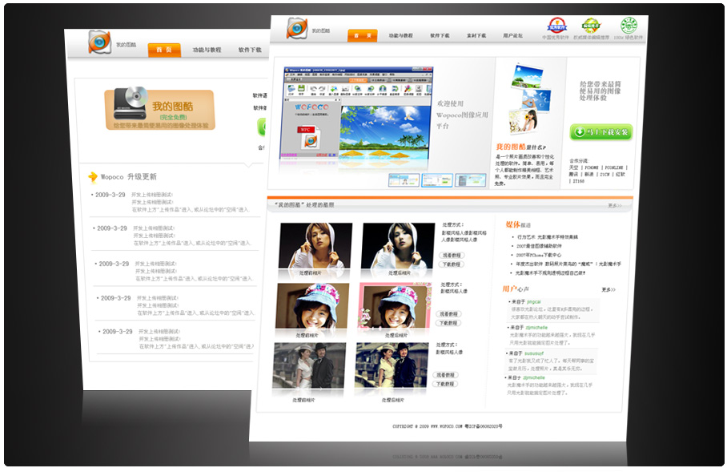Open the 权威媒体编辑推荐 badge

pos(591,26)
